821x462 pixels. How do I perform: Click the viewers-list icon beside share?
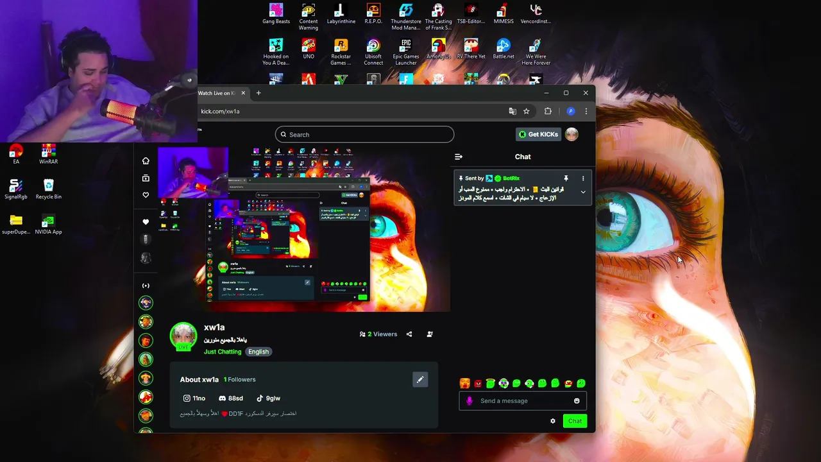tap(430, 334)
